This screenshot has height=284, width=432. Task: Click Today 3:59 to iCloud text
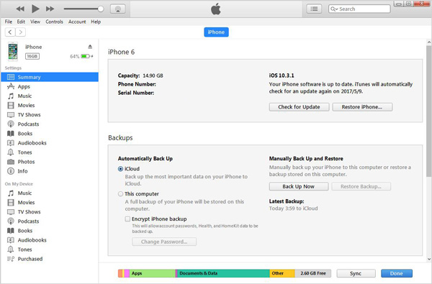point(294,209)
